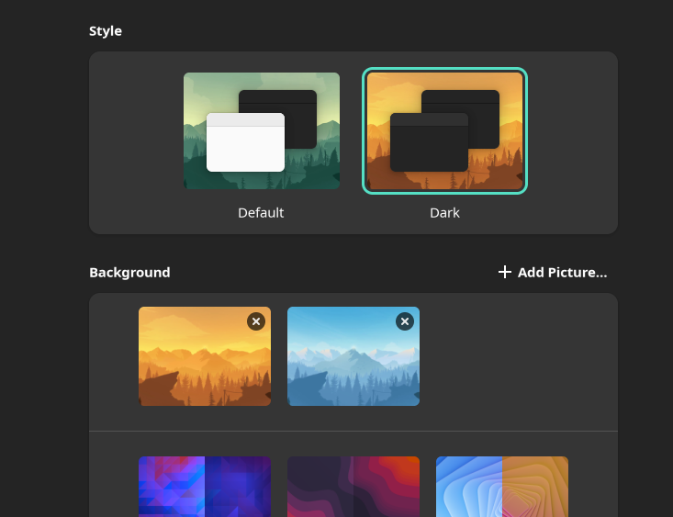This screenshot has height=517, width=673.
Task: Select the Dark style preview
Action: 444,130
